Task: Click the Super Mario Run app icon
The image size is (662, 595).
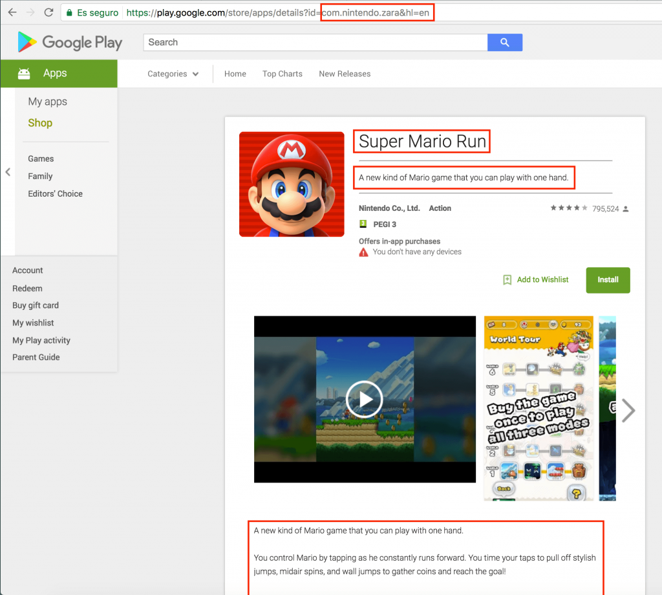Action: 292,184
